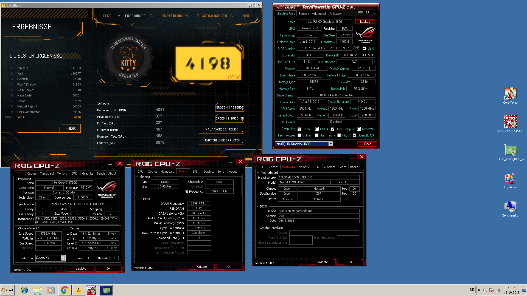The width and height of the screenshot is (527, 296).
Task: Click the MEHR button under best results
Action: 70,128
